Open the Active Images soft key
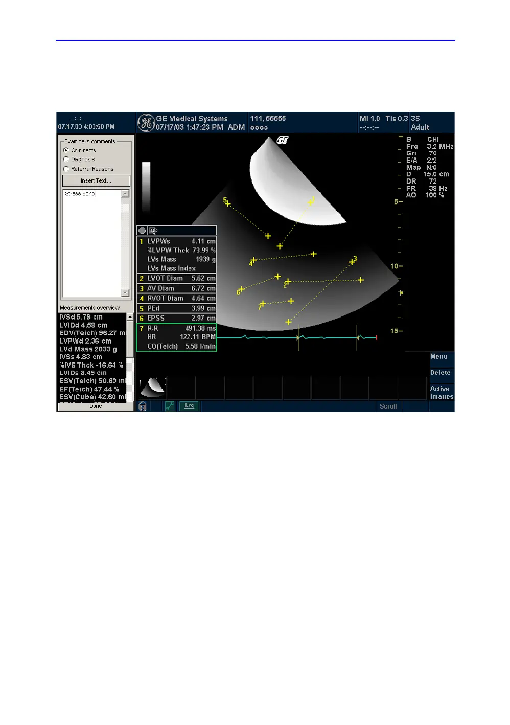The width and height of the screenshot is (510, 725). (442, 393)
